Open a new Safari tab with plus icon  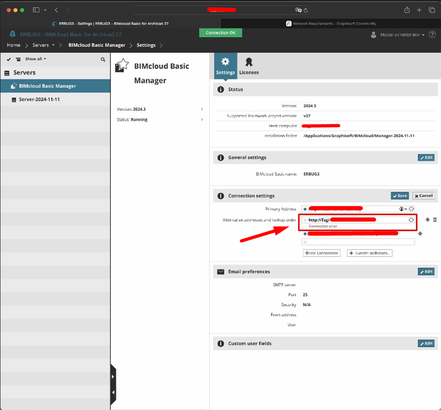click(419, 10)
